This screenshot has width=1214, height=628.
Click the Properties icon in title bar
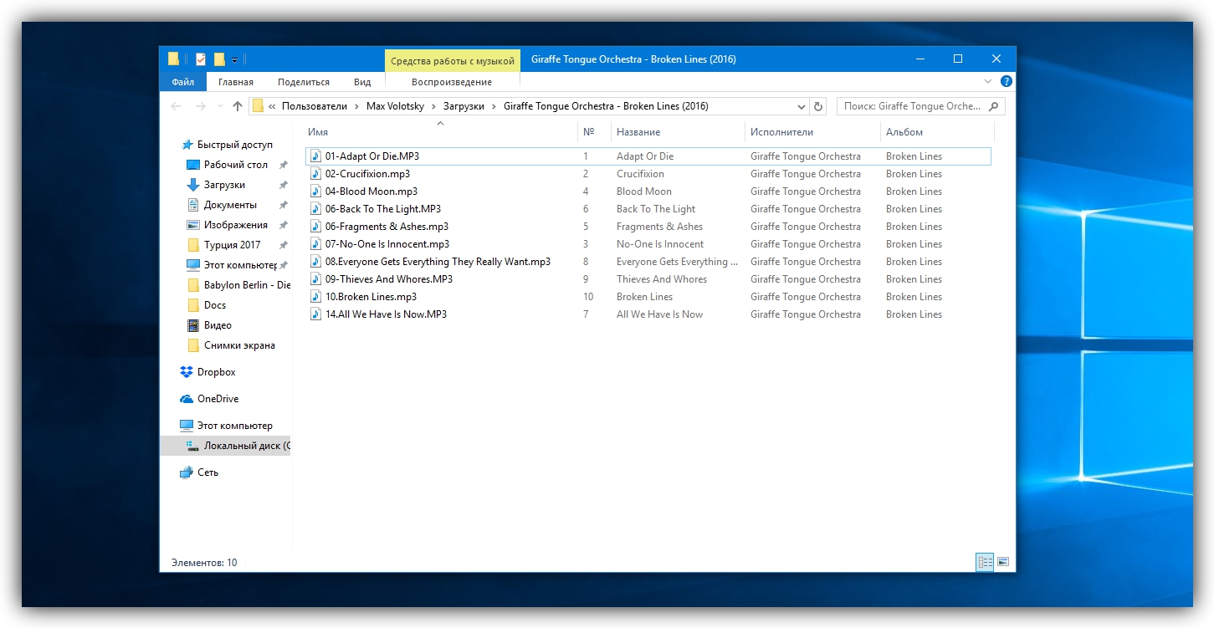(x=201, y=59)
